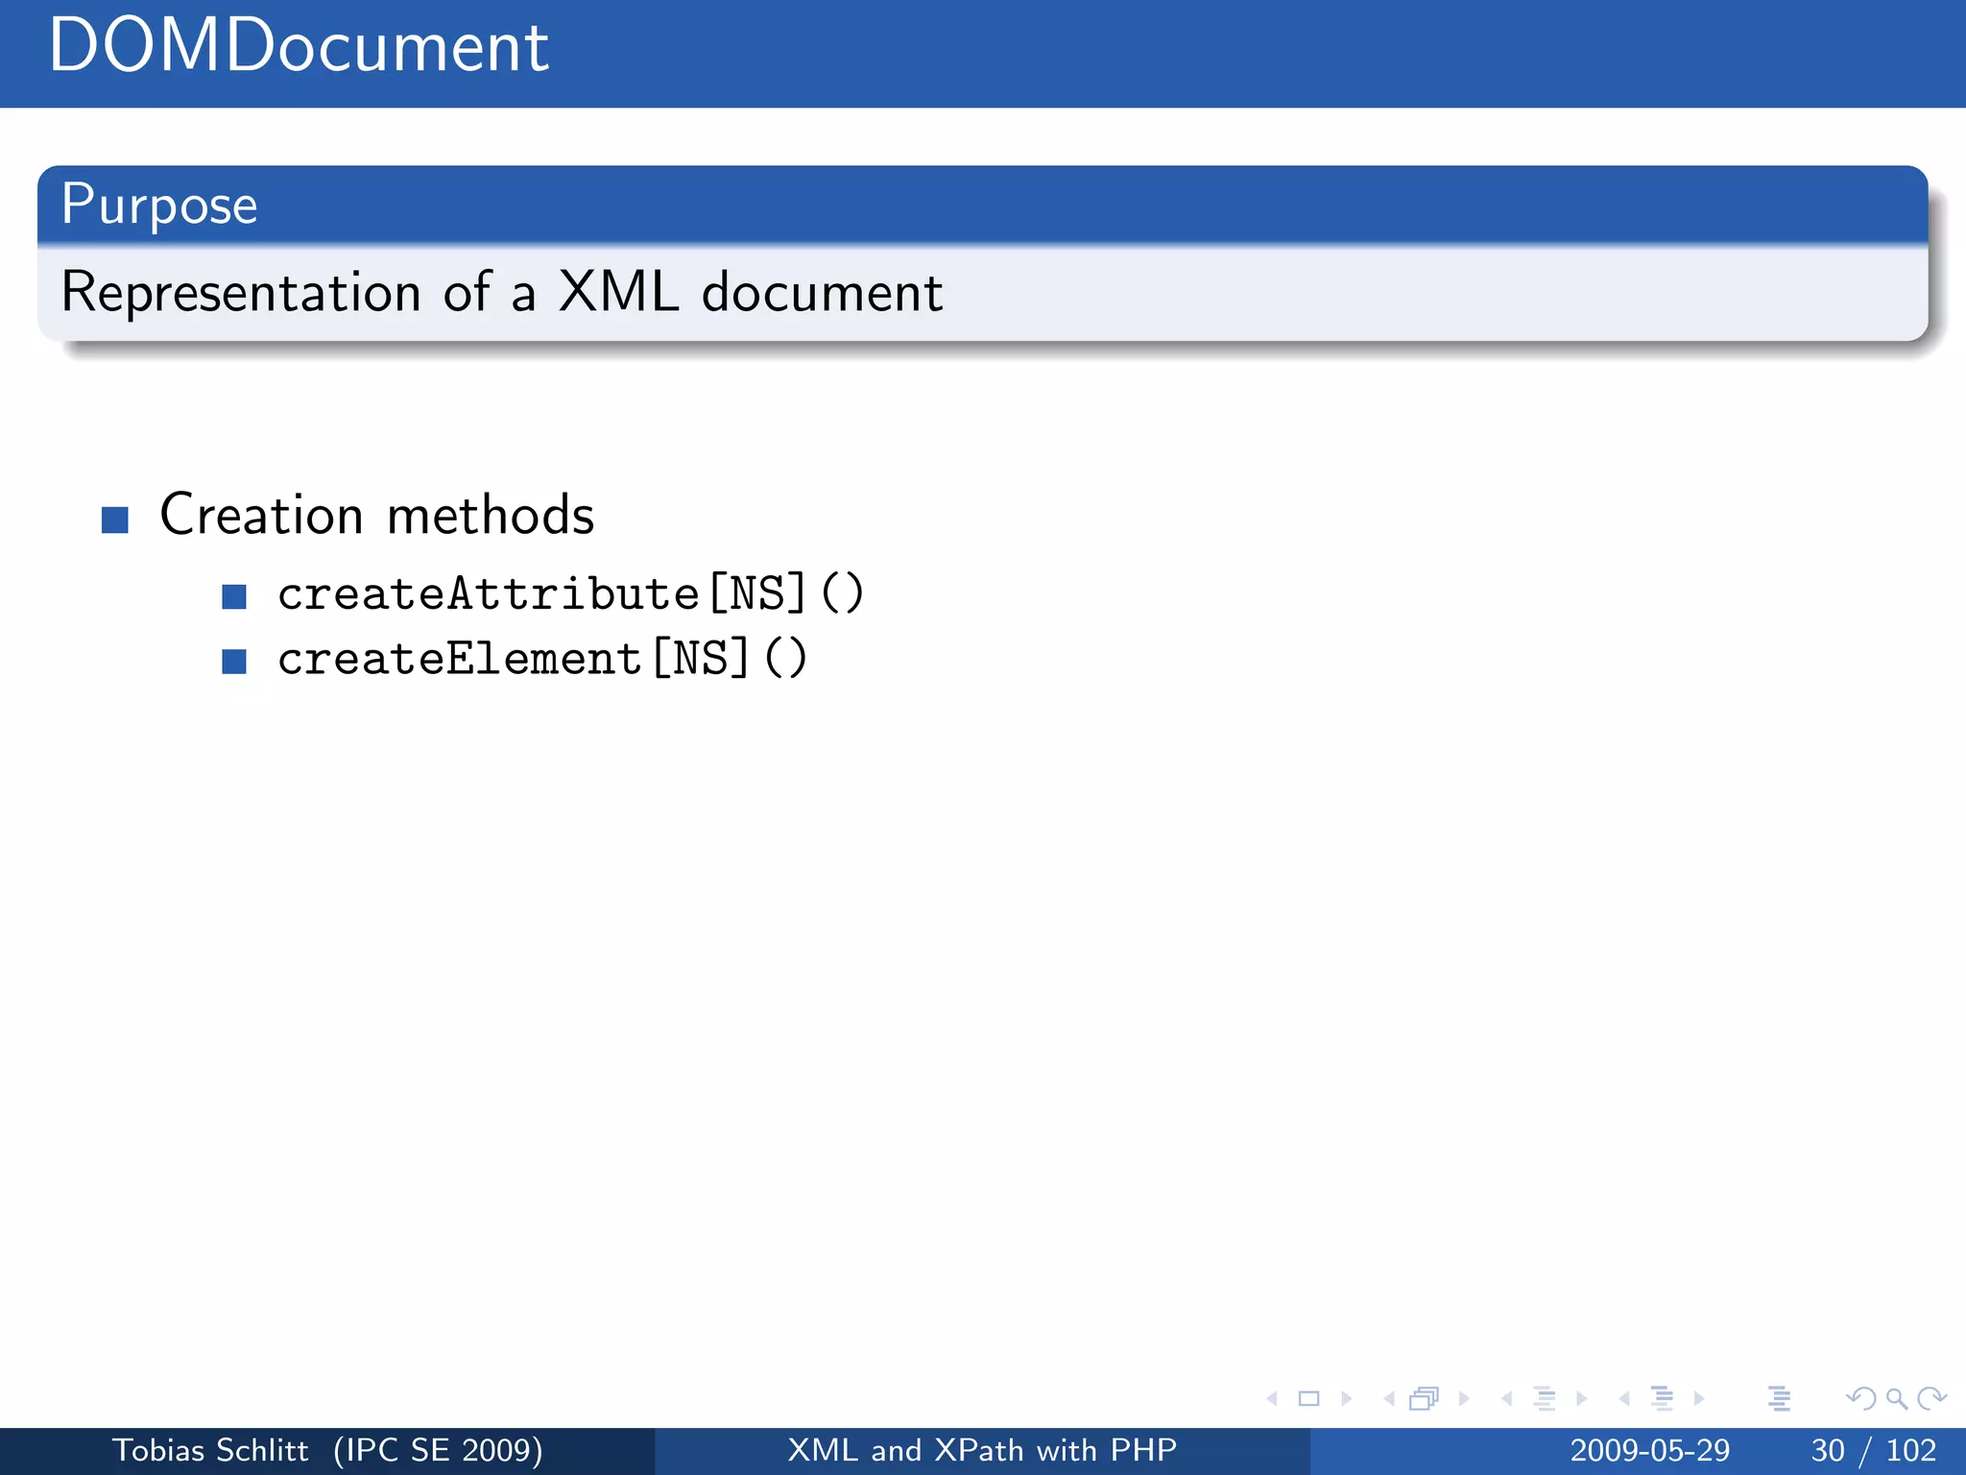The width and height of the screenshot is (1966, 1475).
Task: Click the subsection navigation lines icon
Action: (1544, 1399)
